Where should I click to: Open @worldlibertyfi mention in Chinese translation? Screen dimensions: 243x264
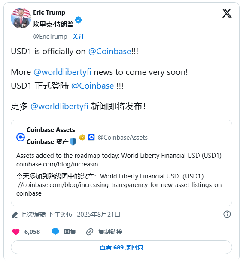click(x=59, y=106)
